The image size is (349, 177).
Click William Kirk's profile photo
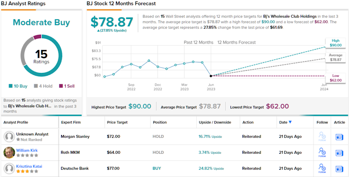tap(9, 153)
